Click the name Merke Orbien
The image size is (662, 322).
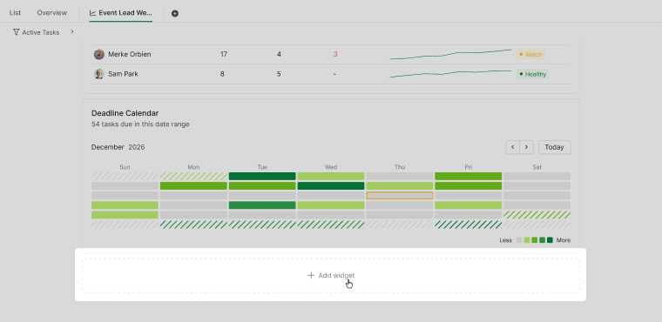click(130, 55)
